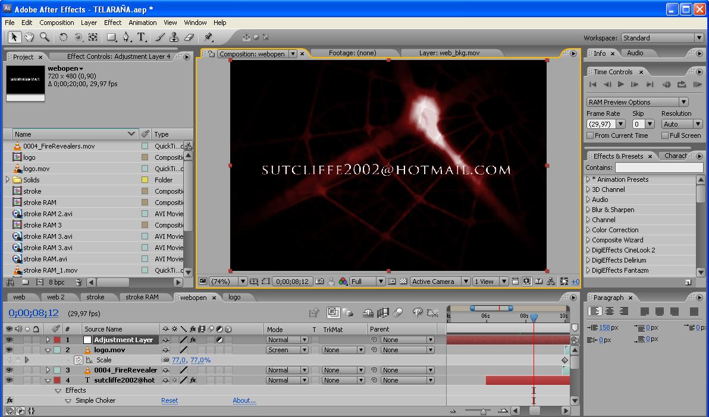Jump to first frame in Time Controls
Screen dimensions: 709x417
[x=593, y=84]
